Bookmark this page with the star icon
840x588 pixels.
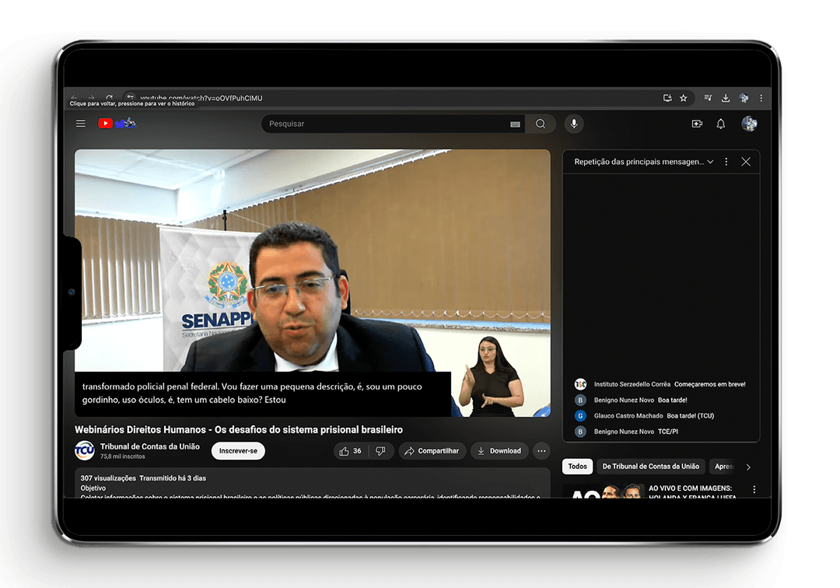click(684, 98)
